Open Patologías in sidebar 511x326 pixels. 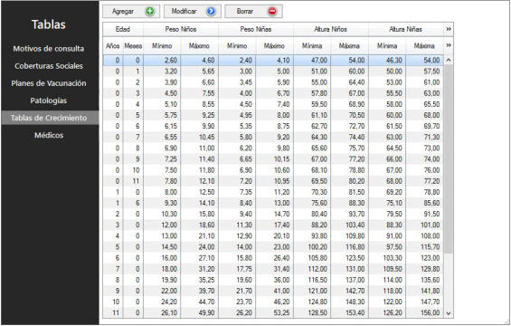tap(49, 101)
